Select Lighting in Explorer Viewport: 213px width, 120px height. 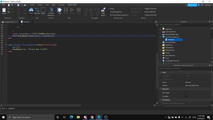pos(168,29)
